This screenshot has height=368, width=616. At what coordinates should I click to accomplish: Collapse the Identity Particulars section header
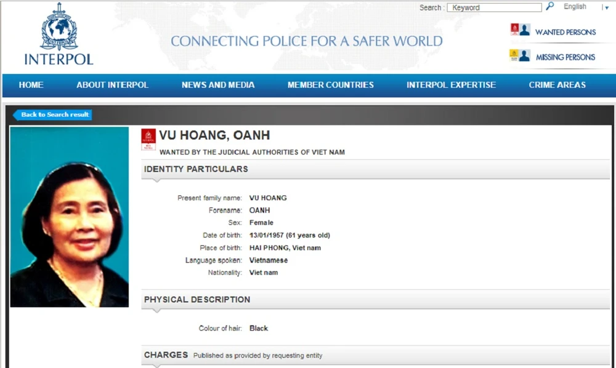[x=196, y=169]
